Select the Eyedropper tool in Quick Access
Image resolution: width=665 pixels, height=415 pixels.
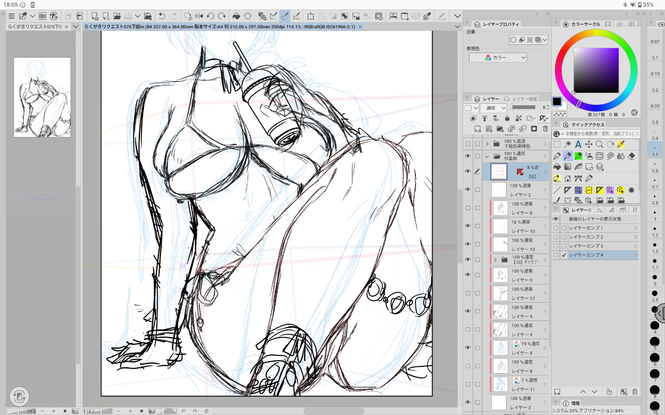pyautogui.click(x=621, y=144)
